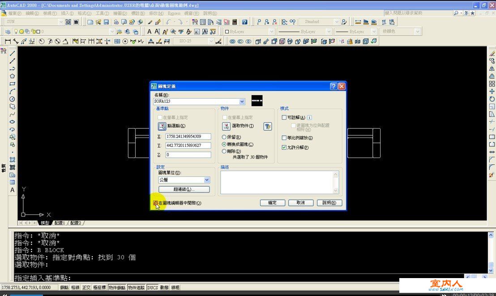This screenshot has width=496, height=296.
Task: Select the Polygon tool in draw toolbar
Action: [x=13, y=76]
